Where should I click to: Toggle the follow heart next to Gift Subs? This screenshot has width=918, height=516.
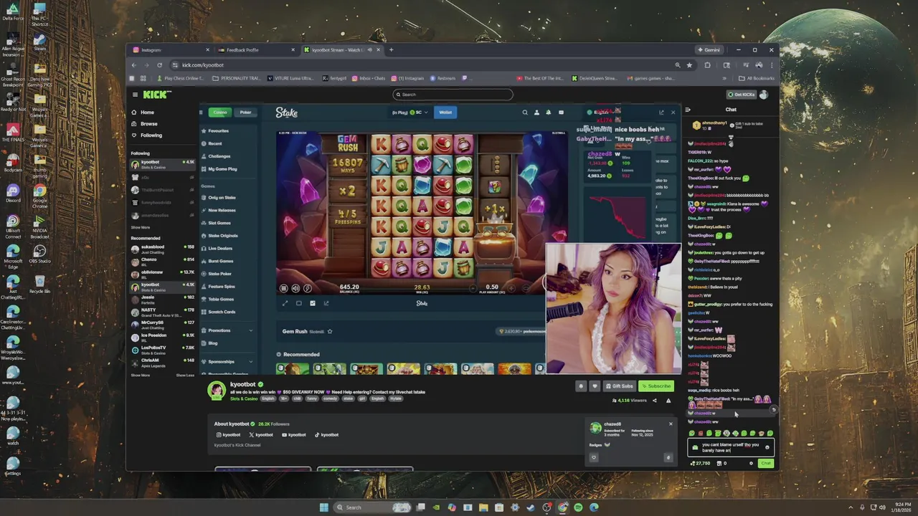click(x=595, y=386)
